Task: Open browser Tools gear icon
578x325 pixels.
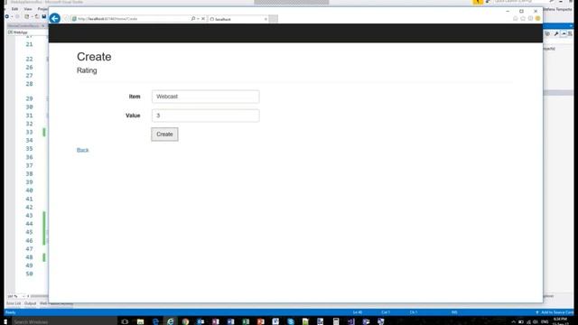Action: point(530,18)
